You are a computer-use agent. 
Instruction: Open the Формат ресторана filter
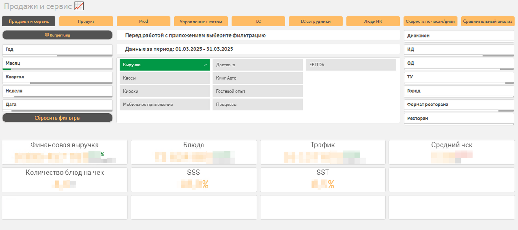(x=459, y=105)
